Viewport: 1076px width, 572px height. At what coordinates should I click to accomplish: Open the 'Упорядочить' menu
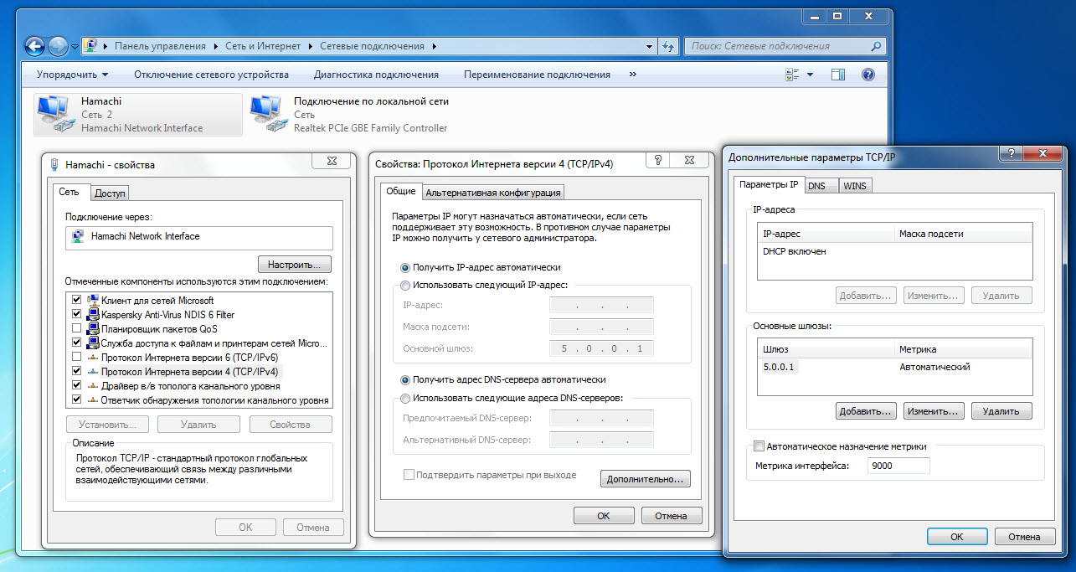pyautogui.click(x=72, y=75)
